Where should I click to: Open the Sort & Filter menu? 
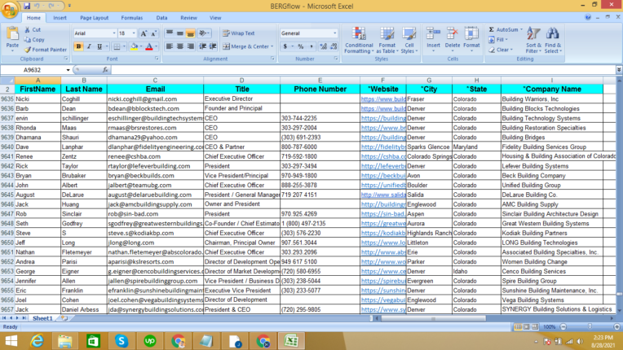click(x=533, y=40)
